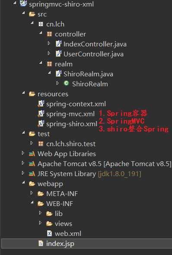Click the Apache Tomcat v8.5 library icon

[32, 163]
